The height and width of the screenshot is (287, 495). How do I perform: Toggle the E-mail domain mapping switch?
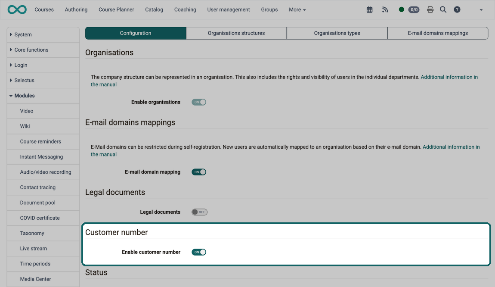(x=199, y=172)
